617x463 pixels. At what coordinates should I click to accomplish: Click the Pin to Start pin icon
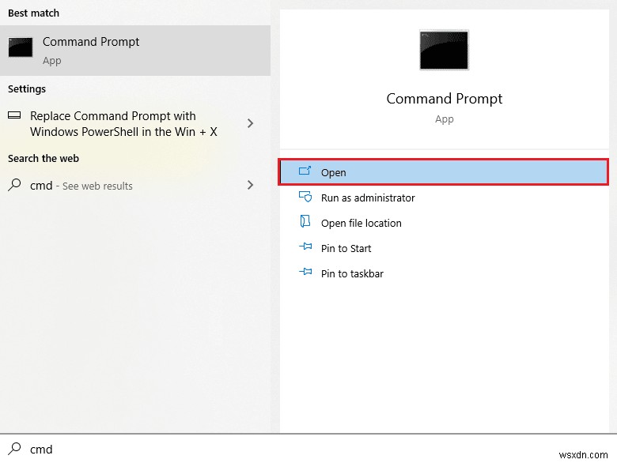(305, 247)
